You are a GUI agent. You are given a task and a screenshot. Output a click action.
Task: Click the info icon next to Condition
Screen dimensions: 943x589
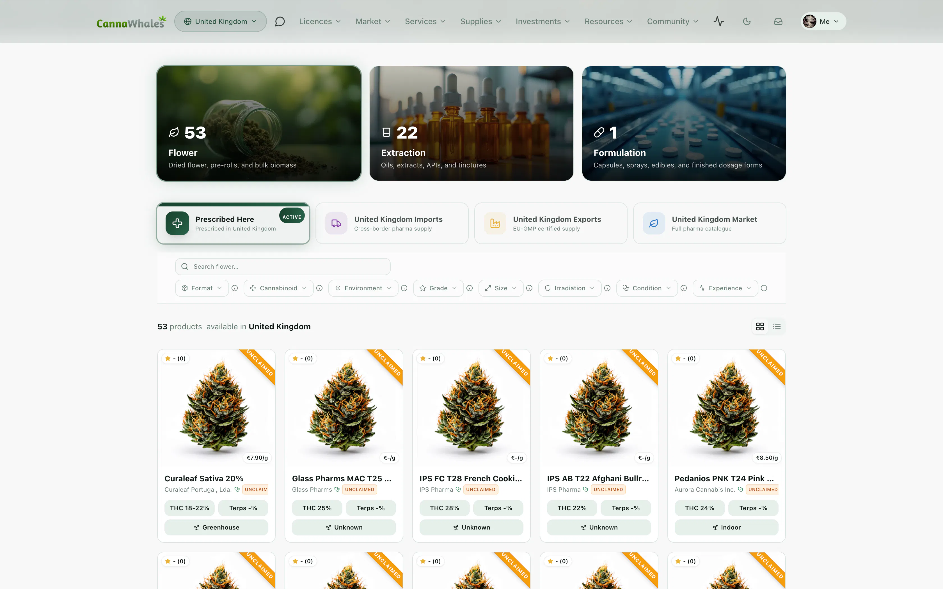(683, 288)
